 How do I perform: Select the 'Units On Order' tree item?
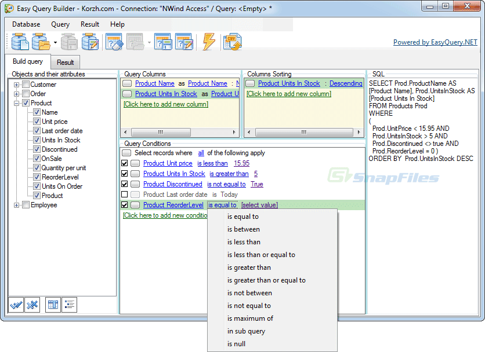(62, 186)
